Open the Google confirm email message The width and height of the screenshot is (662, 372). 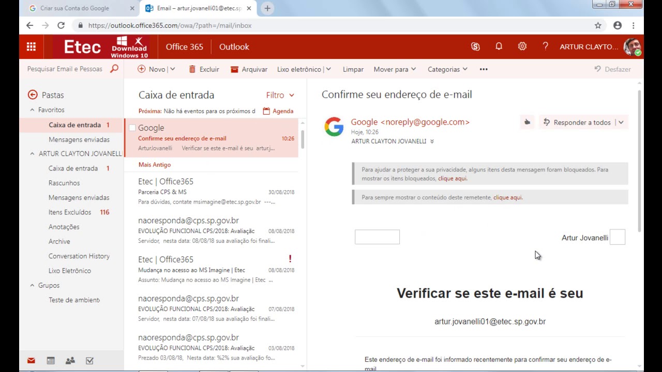pyautogui.click(x=212, y=138)
